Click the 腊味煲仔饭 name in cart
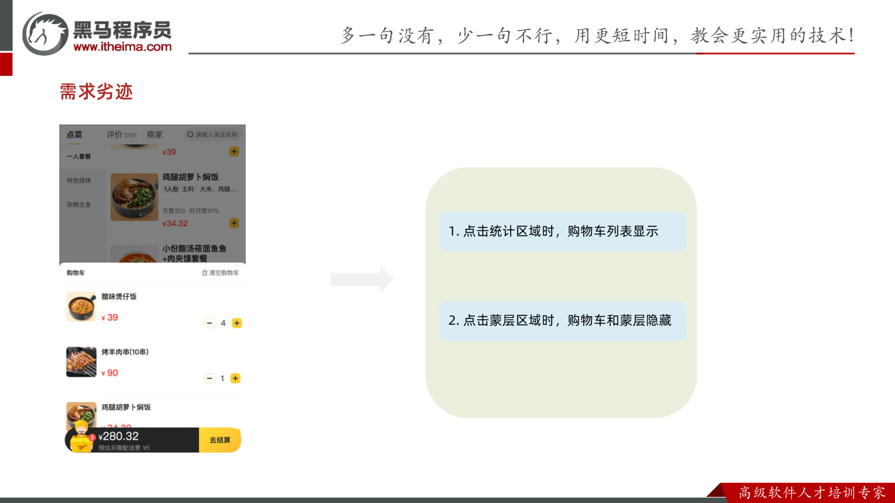 tap(119, 297)
